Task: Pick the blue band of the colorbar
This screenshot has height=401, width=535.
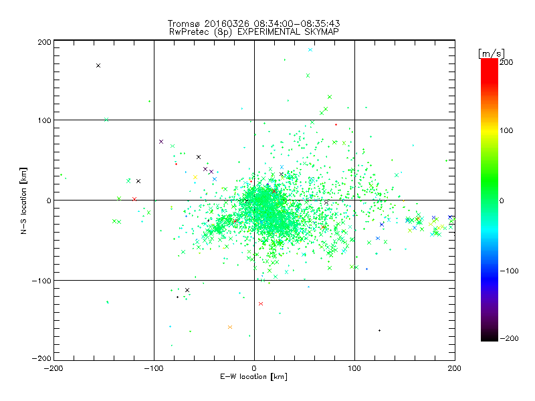Action: [x=490, y=278]
